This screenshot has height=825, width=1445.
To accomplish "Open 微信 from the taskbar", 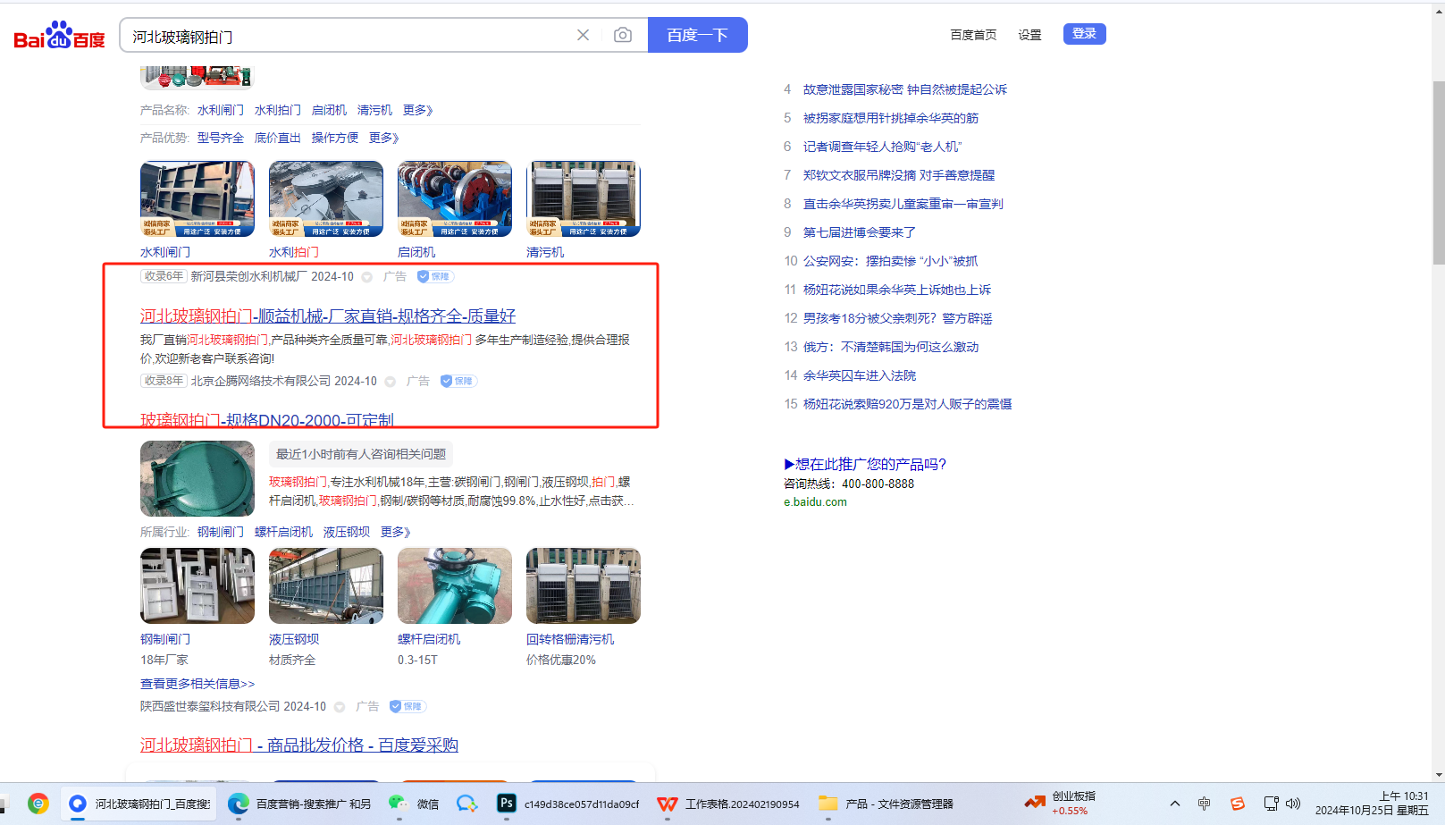I will 413,804.
